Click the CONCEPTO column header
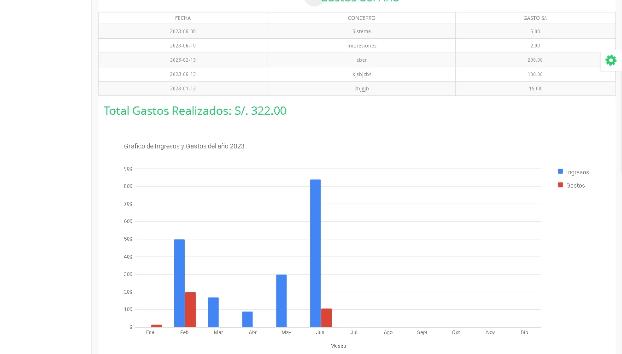The height and width of the screenshot is (354, 622). click(361, 18)
